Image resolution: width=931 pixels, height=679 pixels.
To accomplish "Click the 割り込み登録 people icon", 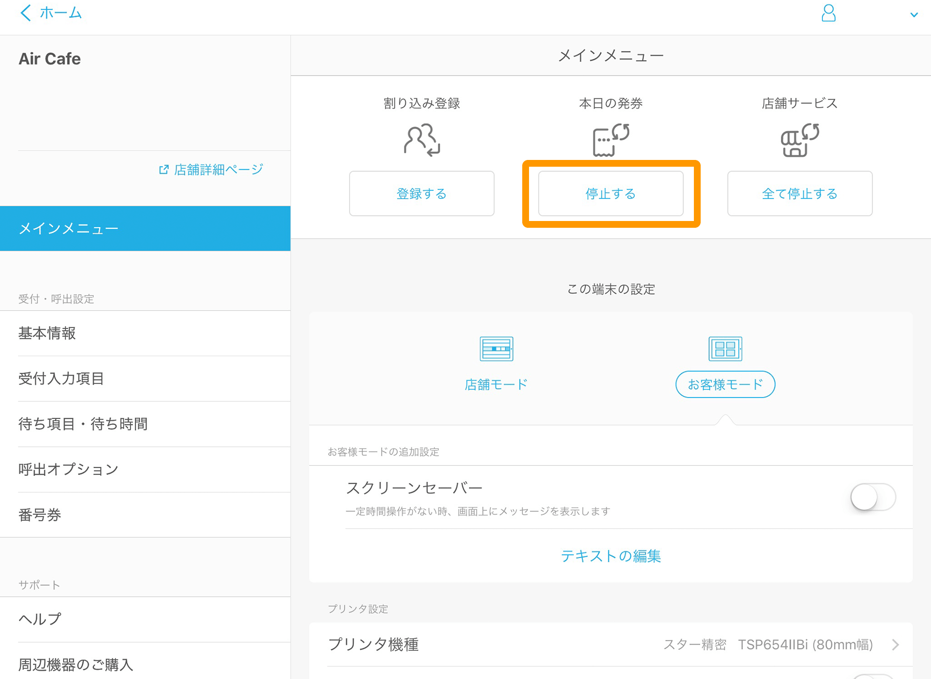I will (422, 140).
